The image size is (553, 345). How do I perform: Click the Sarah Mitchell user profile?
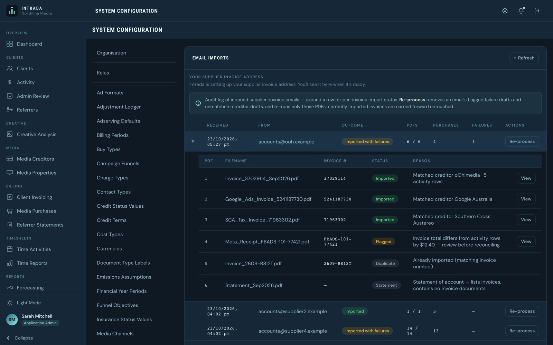(x=43, y=319)
